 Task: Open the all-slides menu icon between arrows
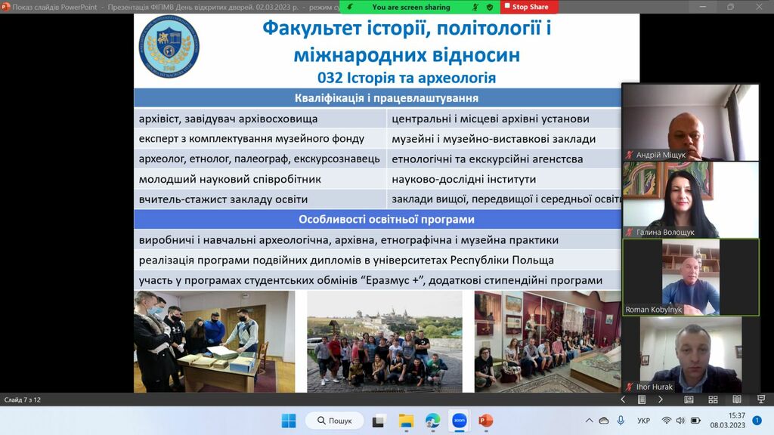point(642,400)
